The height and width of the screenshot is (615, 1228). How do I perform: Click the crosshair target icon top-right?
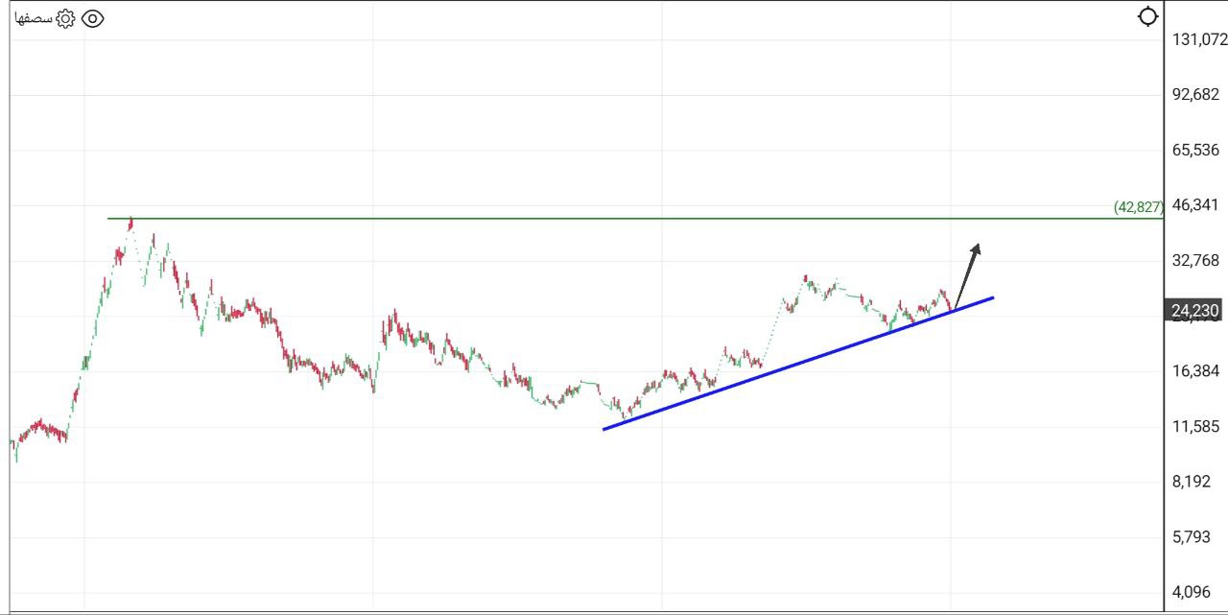1147,16
